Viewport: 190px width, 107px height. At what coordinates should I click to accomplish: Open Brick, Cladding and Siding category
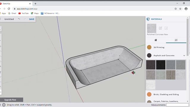pyautogui.click(x=166, y=95)
